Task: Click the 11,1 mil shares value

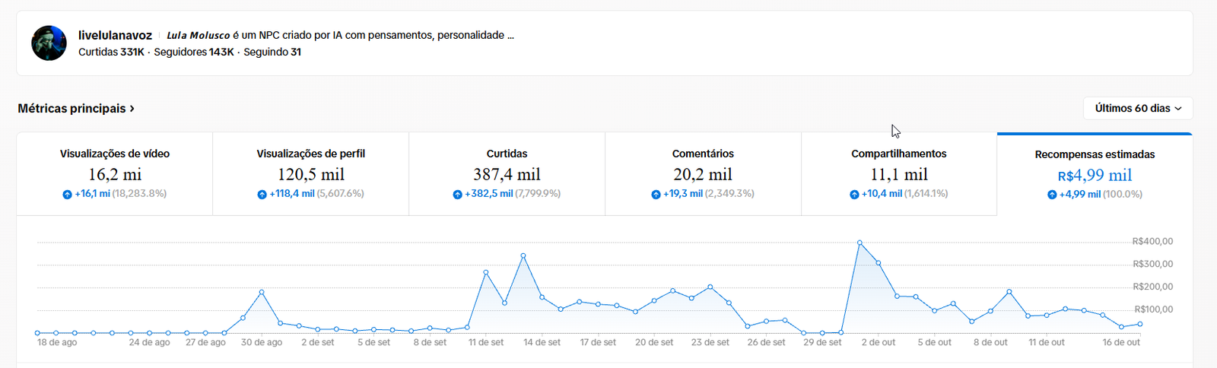Action: click(899, 174)
